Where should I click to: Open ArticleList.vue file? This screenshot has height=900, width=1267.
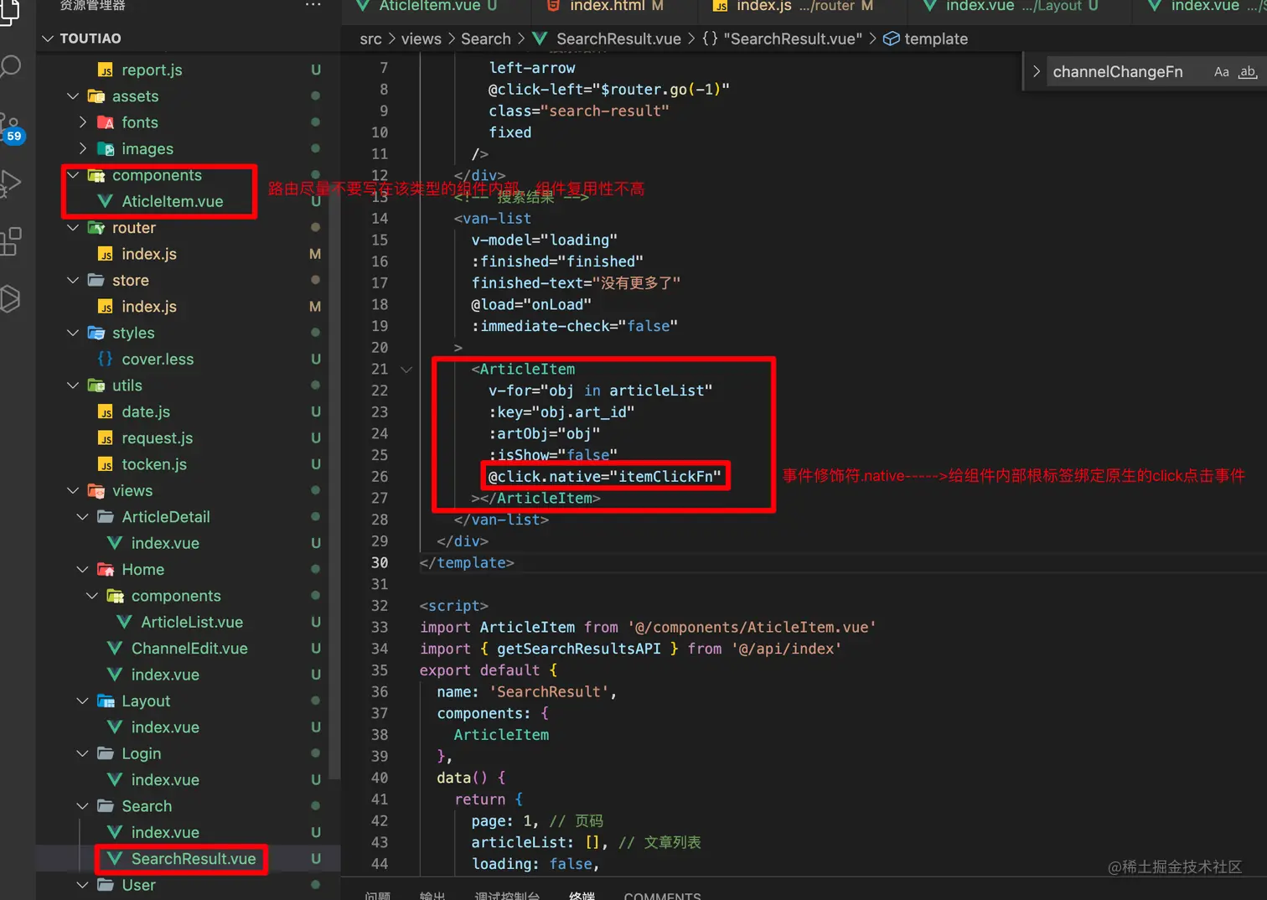click(192, 623)
